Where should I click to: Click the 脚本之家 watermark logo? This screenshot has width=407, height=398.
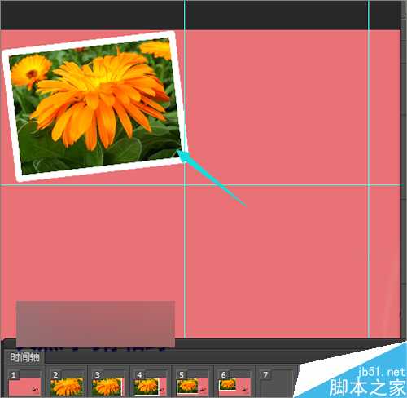[x=368, y=387]
